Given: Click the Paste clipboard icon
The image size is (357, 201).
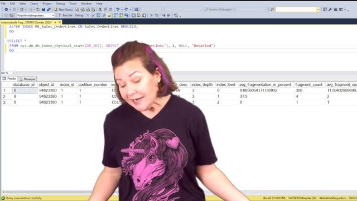Looking at the screenshot, I should pyautogui.click(x=110, y=9).
